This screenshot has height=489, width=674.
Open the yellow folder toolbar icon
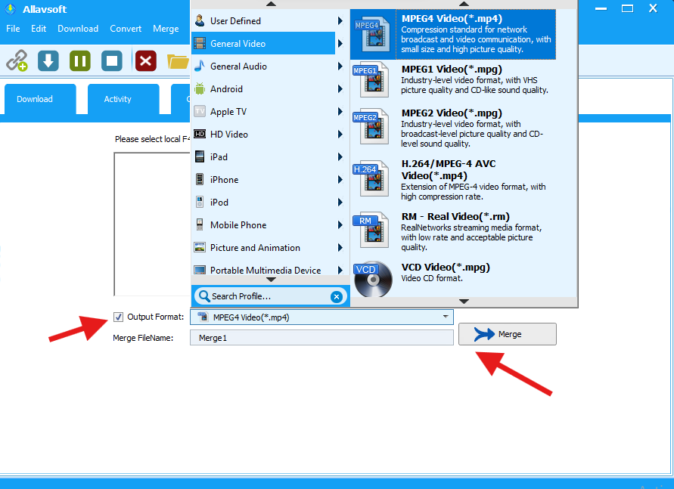(x=178, y=60)
